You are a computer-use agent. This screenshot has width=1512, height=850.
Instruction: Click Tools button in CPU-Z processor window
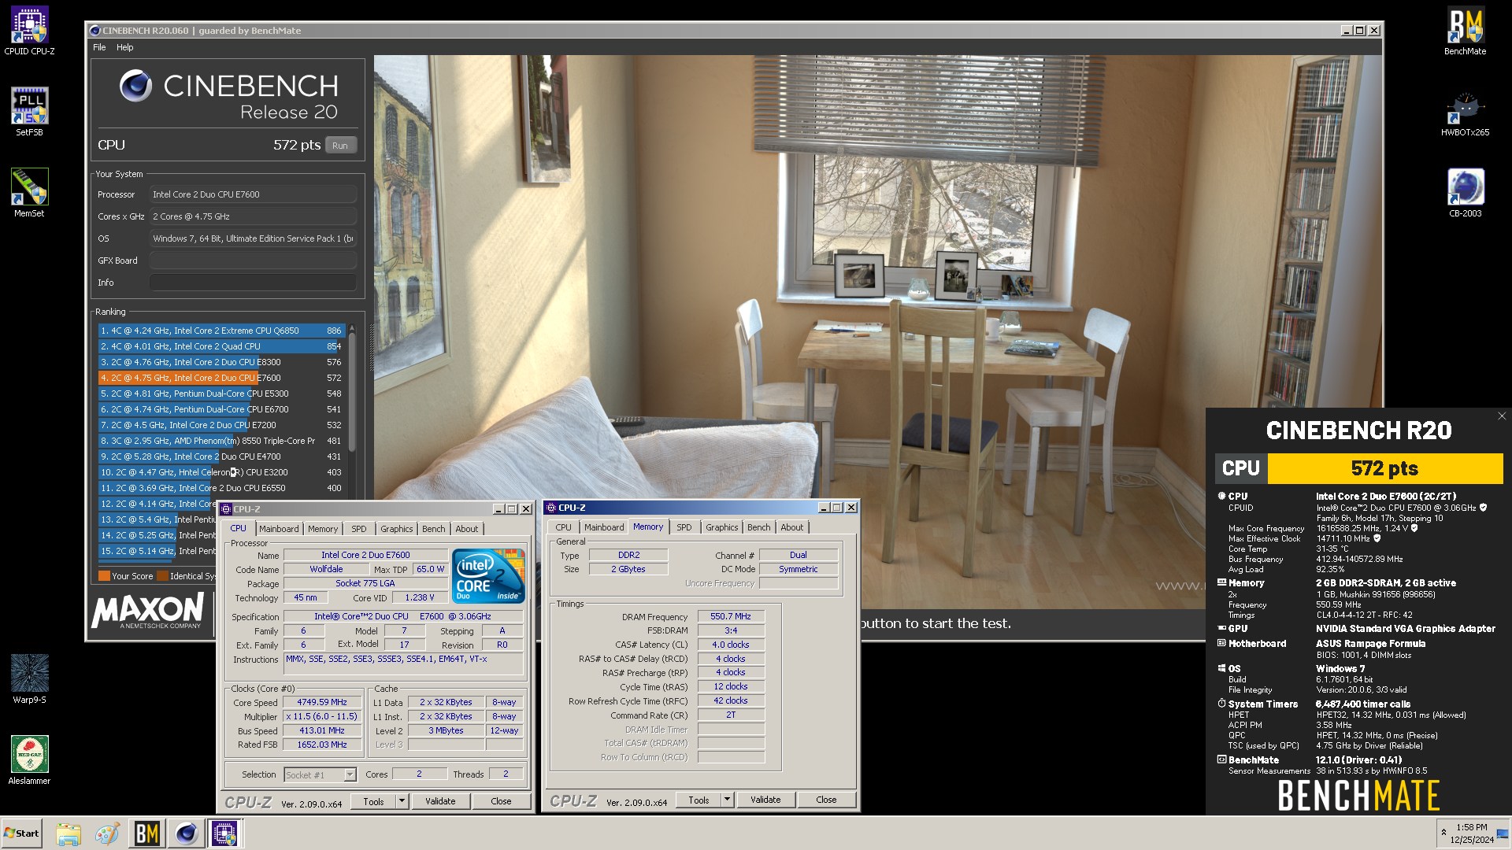[373, 801]
